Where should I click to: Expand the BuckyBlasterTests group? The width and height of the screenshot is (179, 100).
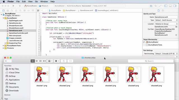[3, 46]
